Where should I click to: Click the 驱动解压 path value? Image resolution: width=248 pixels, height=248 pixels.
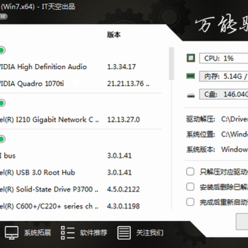234,119
